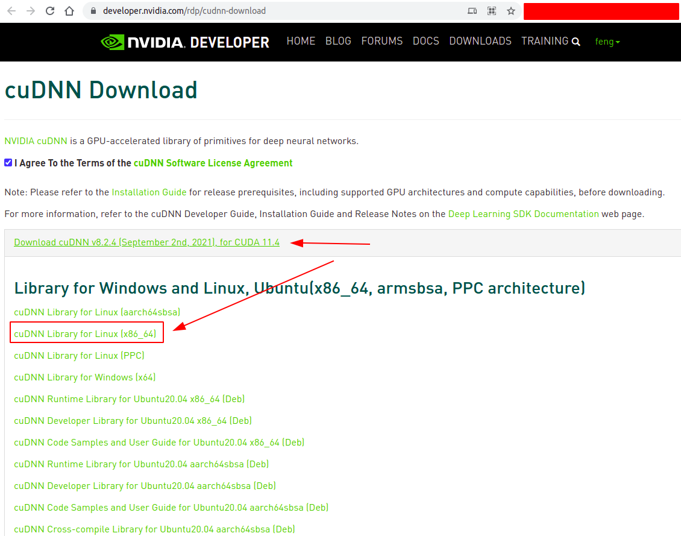Open the DOWNLOADS menu item
Viewport: 681px width, 536px height.
(480, 41)
